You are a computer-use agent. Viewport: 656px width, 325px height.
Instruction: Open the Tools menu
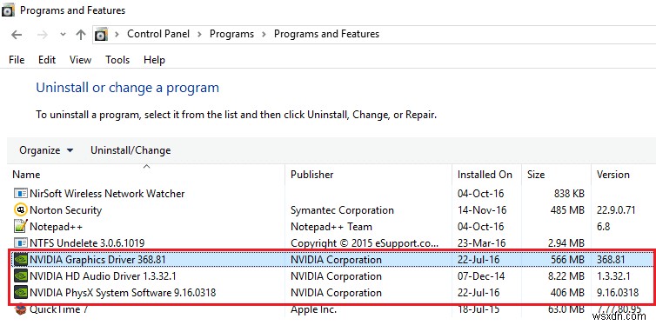(117, 60)
